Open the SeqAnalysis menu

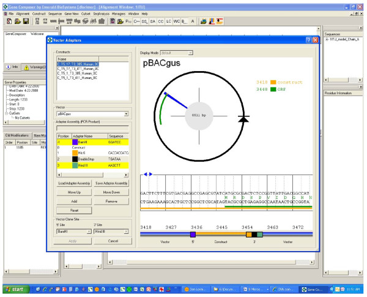pyautogui.click(x=101, y=14)
